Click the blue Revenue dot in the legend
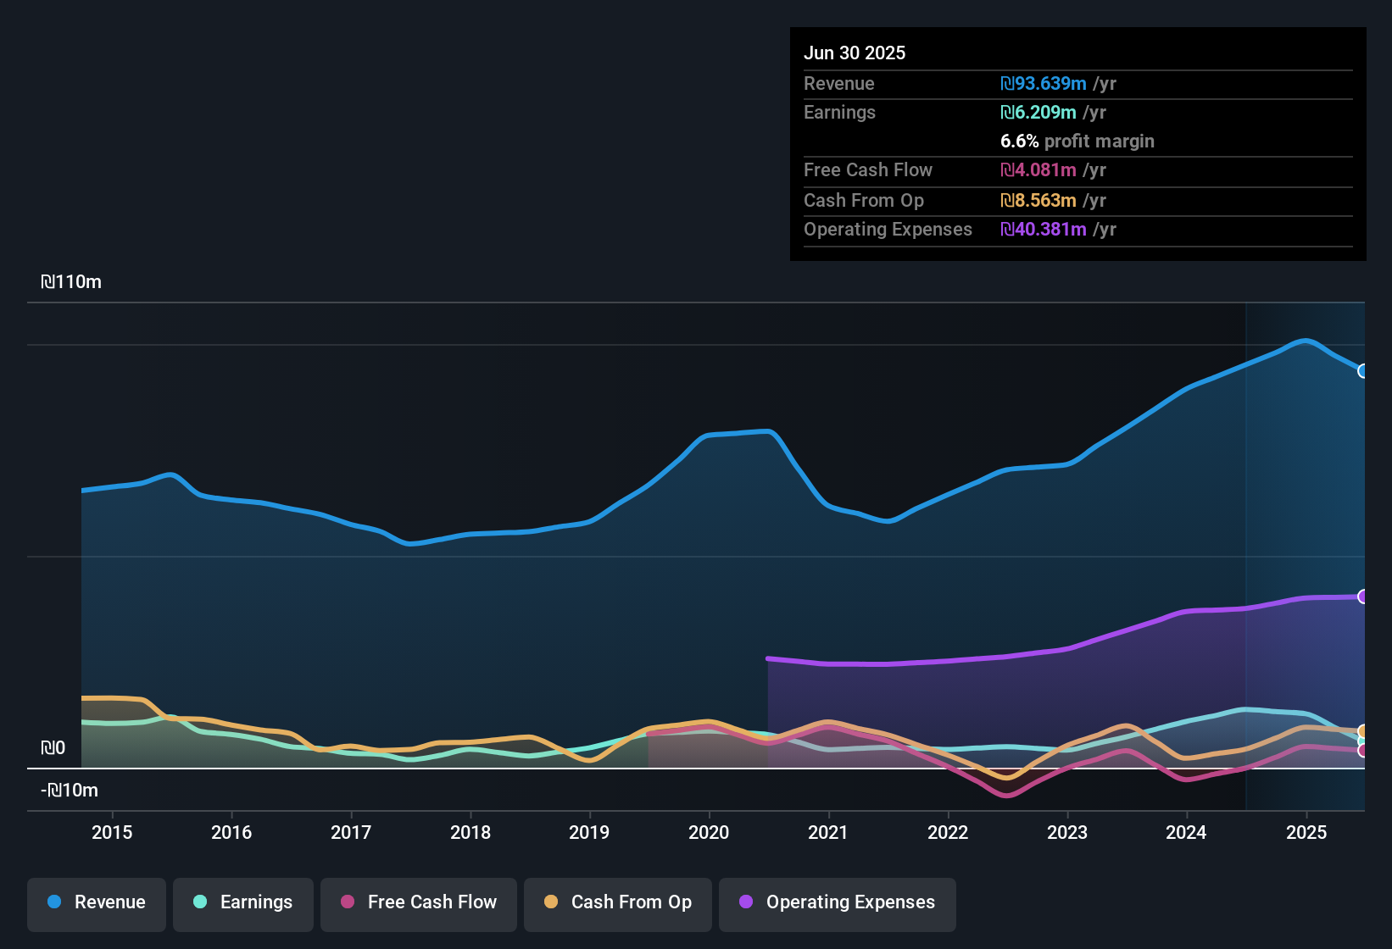The height and width of the screenshot is (949, 1392). 54,902
